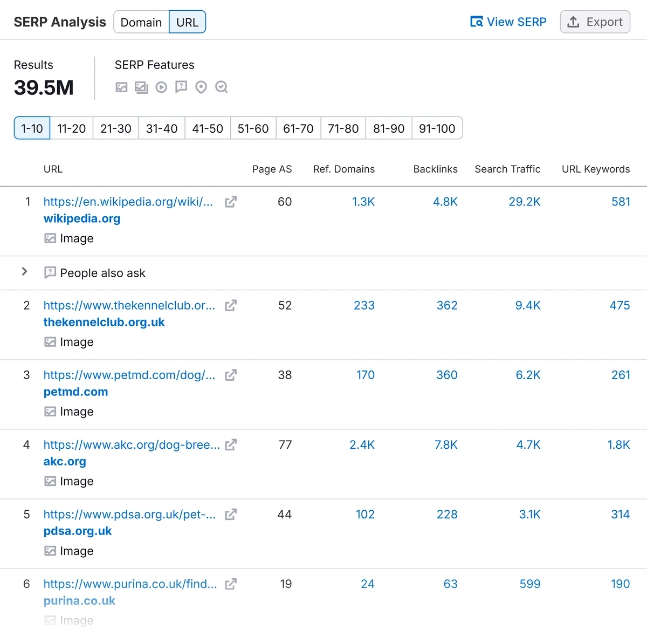This screenshot has height=630, width=647.
Task: Select results range 11-20
Action: tap(71, 128)
